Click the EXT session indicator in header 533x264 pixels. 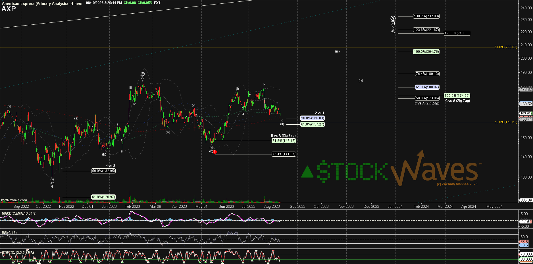pyautogui.click(x=157, y=3)
